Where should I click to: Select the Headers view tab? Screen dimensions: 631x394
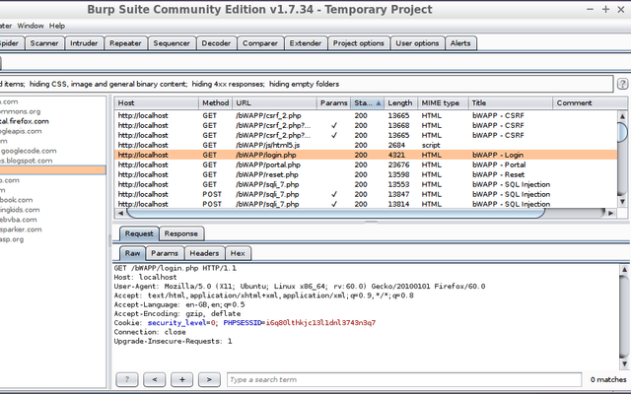[204, 253]
